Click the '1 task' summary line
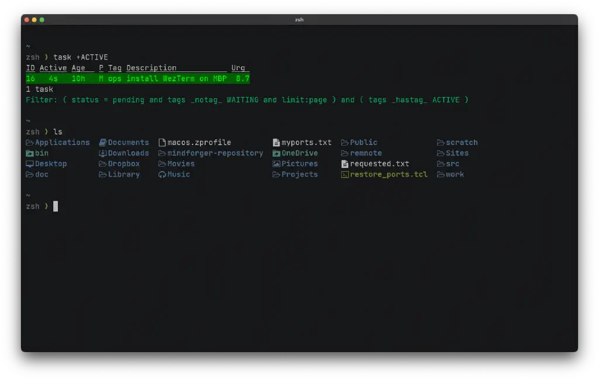This screenshot has width=599, height=380. point(39,89)
